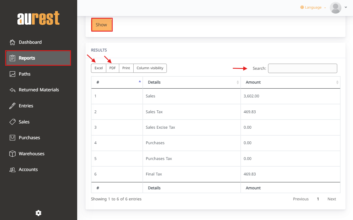
Task: Open the Column visibility dropdown
Action: coord(150,68)
